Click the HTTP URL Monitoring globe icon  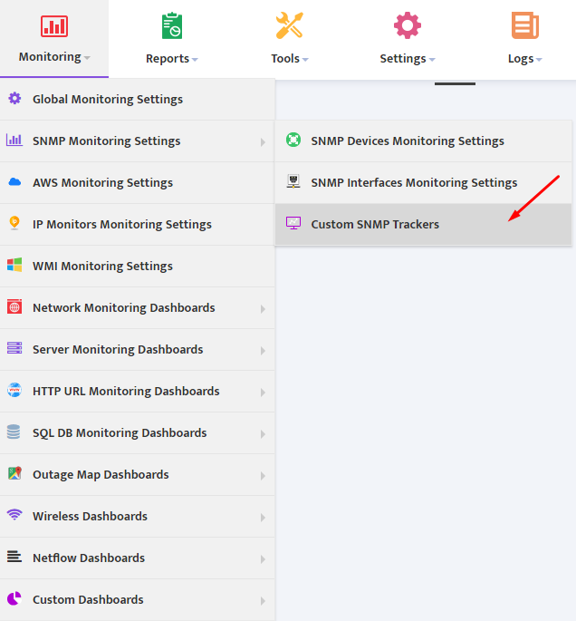(14, 390)
